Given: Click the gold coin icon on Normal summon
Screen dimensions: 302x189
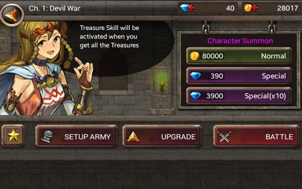Looking at the screenshot, I should pyautogui.click(x=194, y=56).
